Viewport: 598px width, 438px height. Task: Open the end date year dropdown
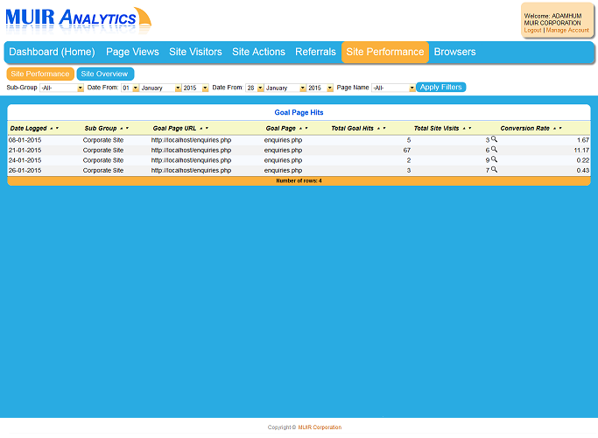(320, 88)
